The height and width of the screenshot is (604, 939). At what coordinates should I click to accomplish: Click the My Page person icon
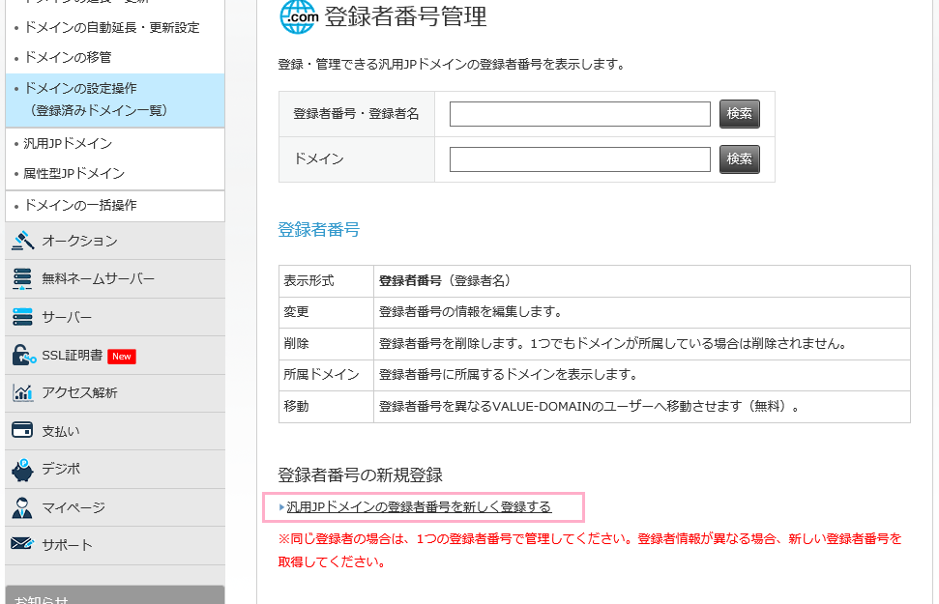(22, 507)
